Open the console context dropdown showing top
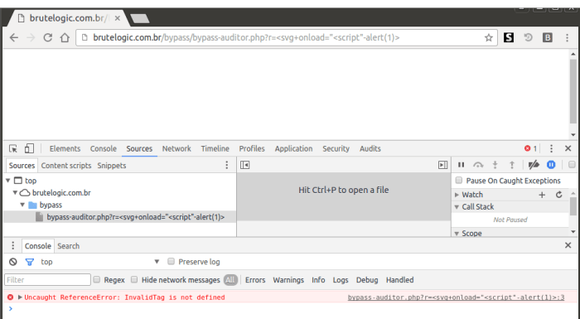Viewport: 580px width, 319px height. (x=100, y=262)
